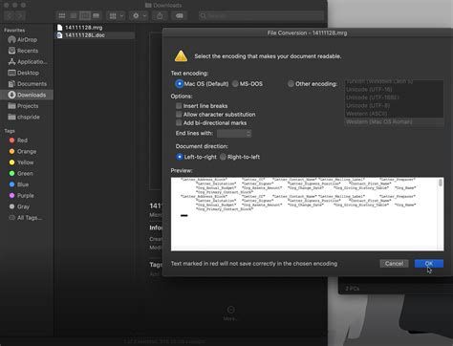Pick Unicode (UTF-8) in the encoding list
The width and height of the screenshot is (453, 346).
(394, 105)
